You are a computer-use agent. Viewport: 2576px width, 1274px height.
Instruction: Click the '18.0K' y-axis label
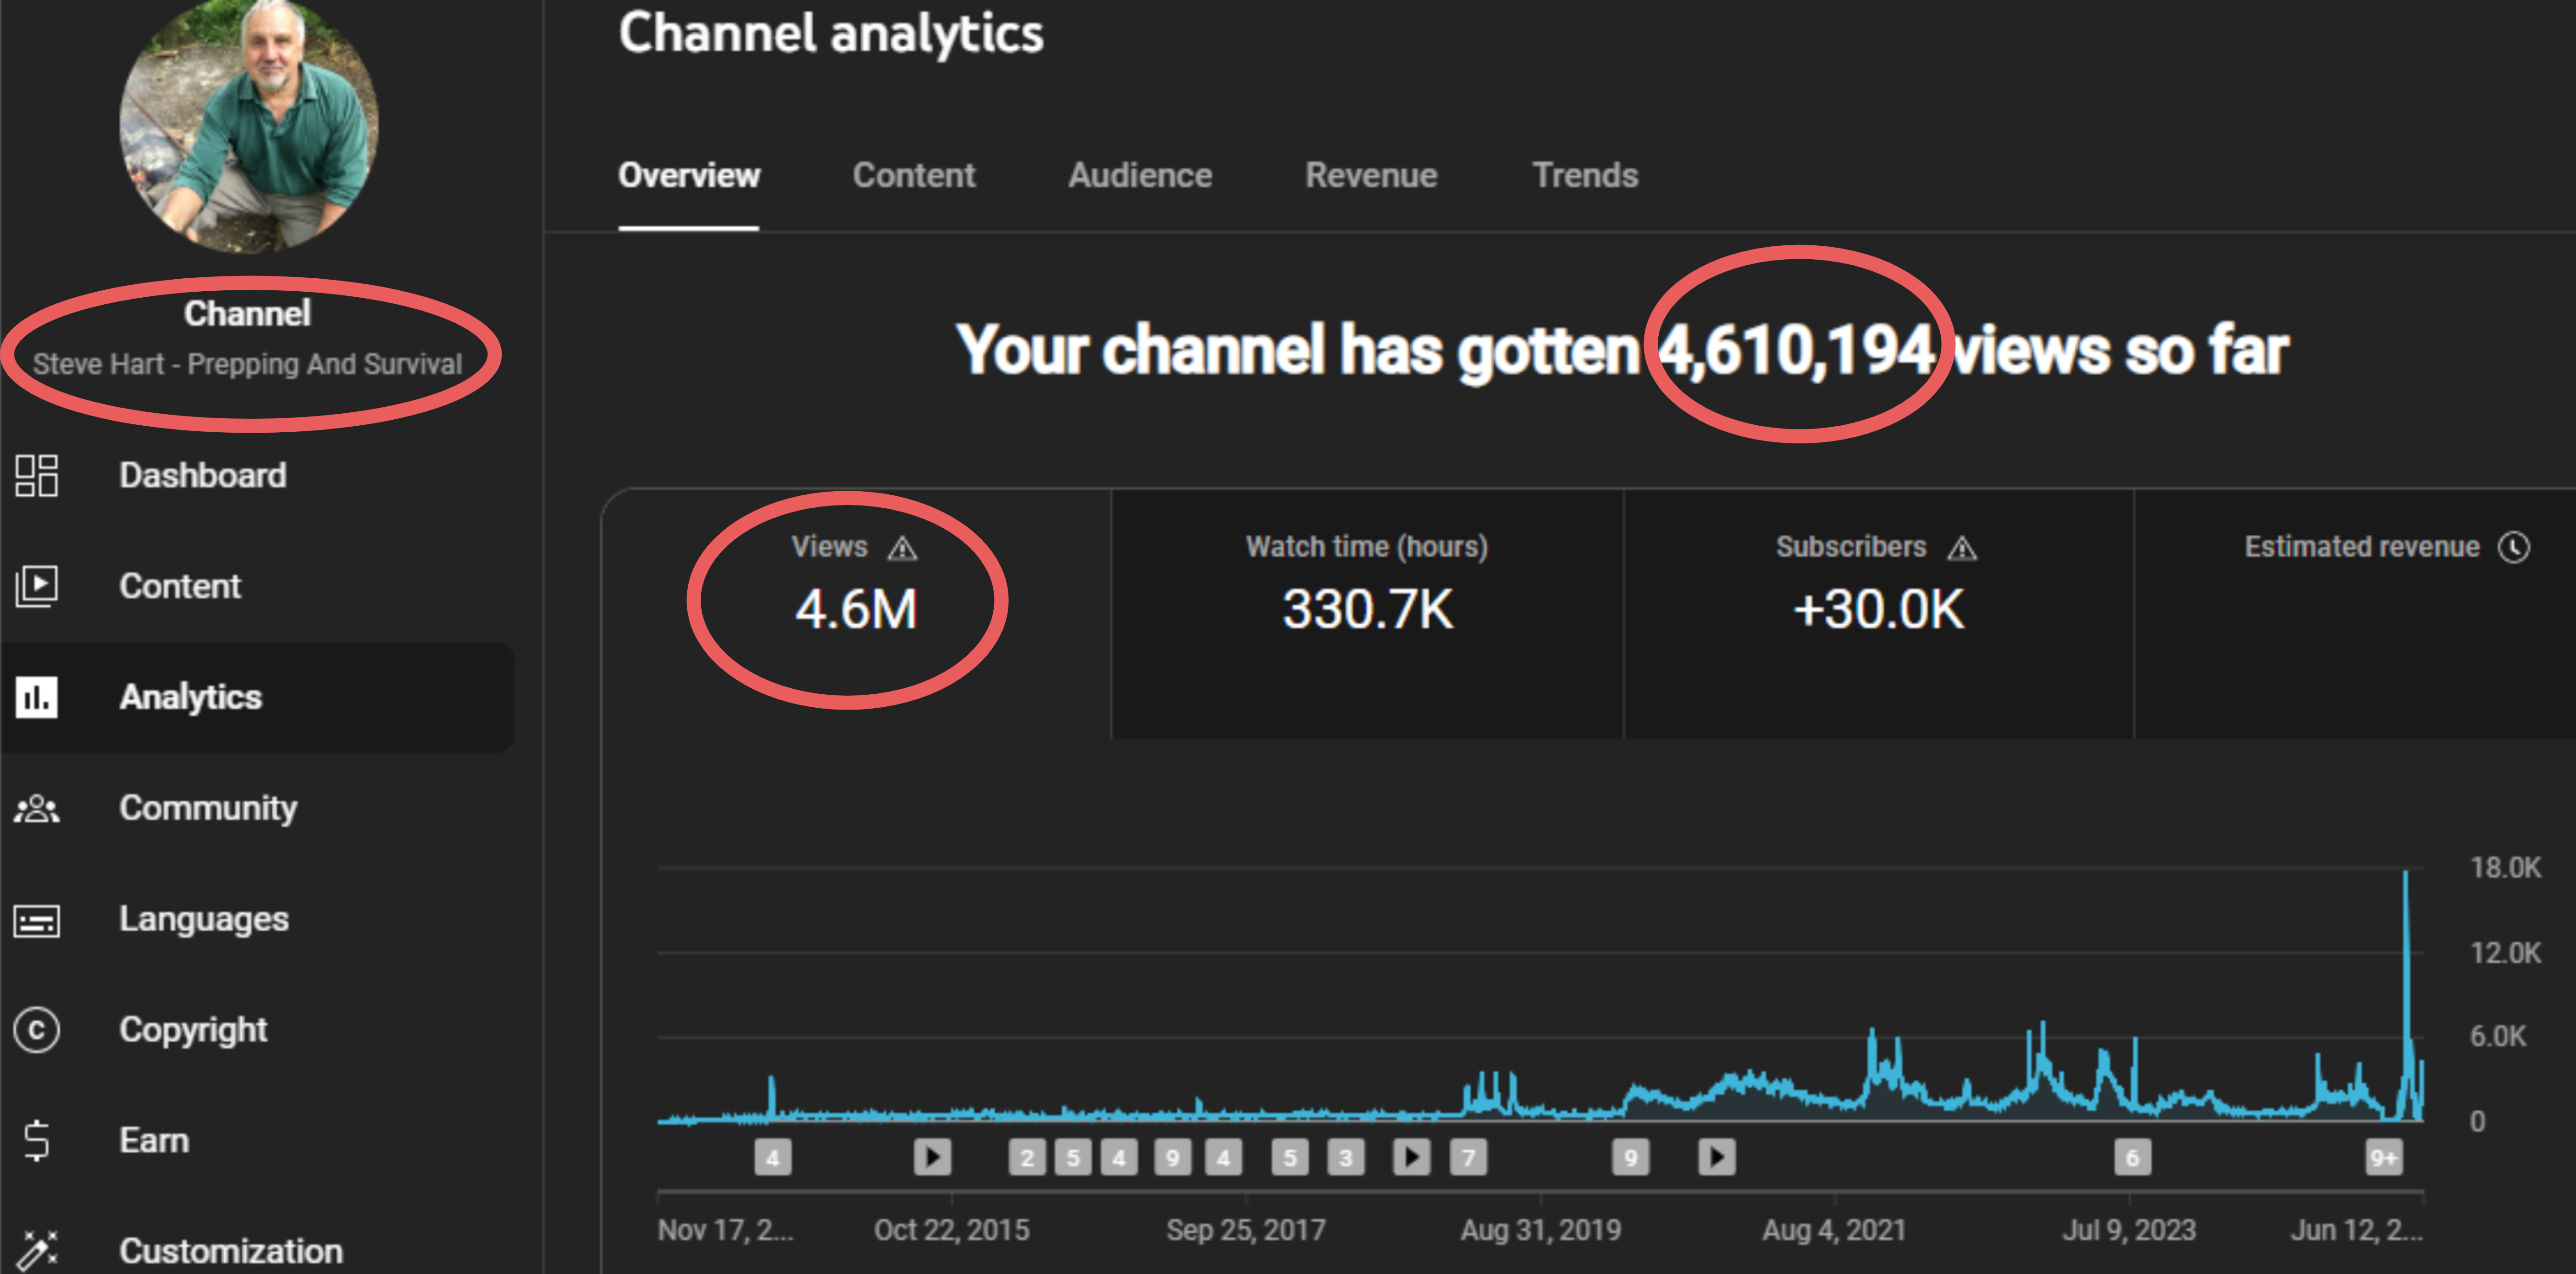2505,868
